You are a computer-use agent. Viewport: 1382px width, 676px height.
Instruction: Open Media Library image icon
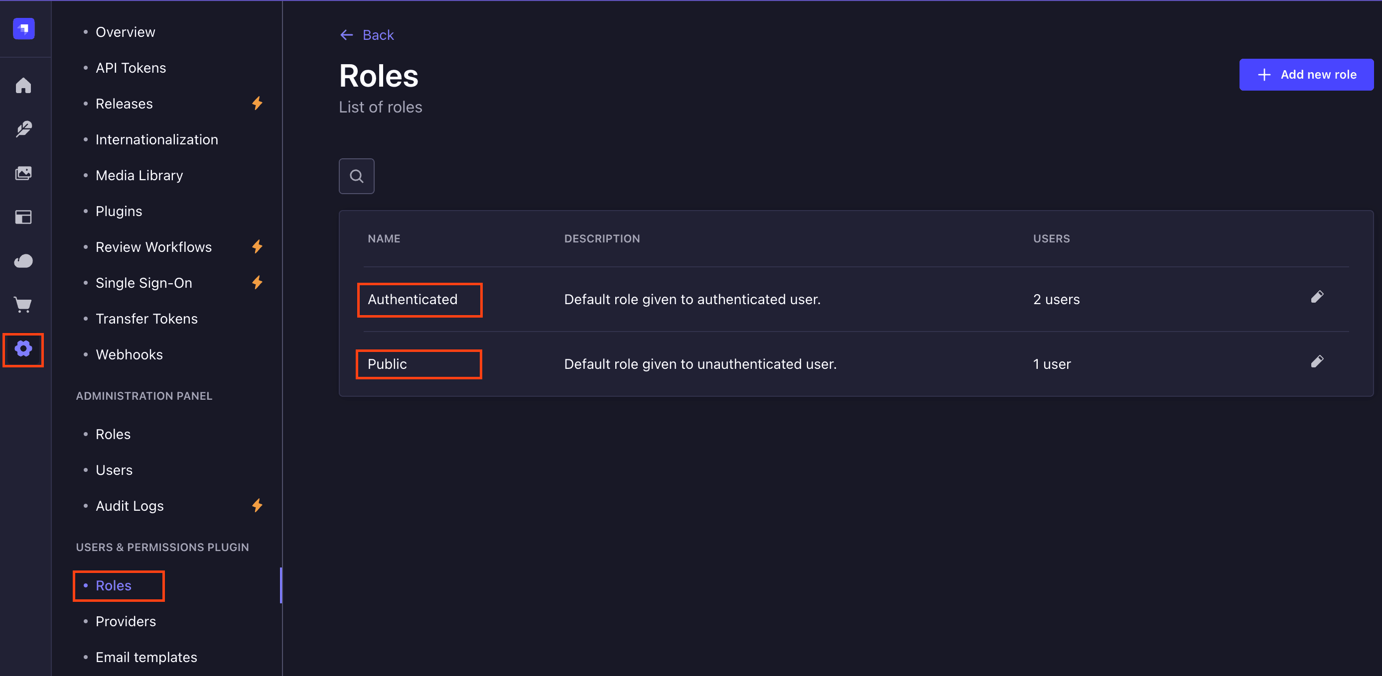coord(23,173)
